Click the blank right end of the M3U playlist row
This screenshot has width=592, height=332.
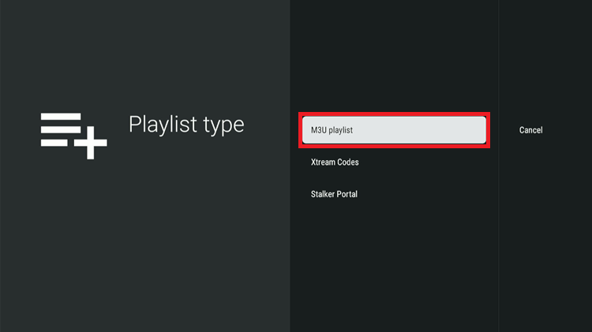coord(458,130)
